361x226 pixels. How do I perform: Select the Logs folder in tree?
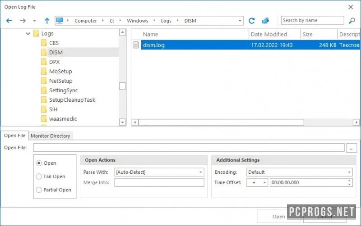47,33
